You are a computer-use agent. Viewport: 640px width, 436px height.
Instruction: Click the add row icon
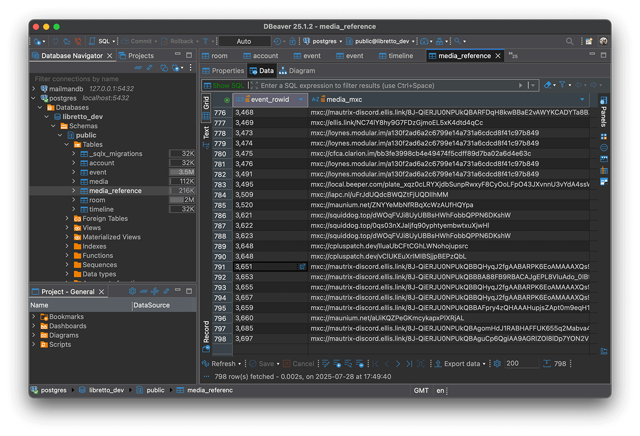[x=337, y=364]
